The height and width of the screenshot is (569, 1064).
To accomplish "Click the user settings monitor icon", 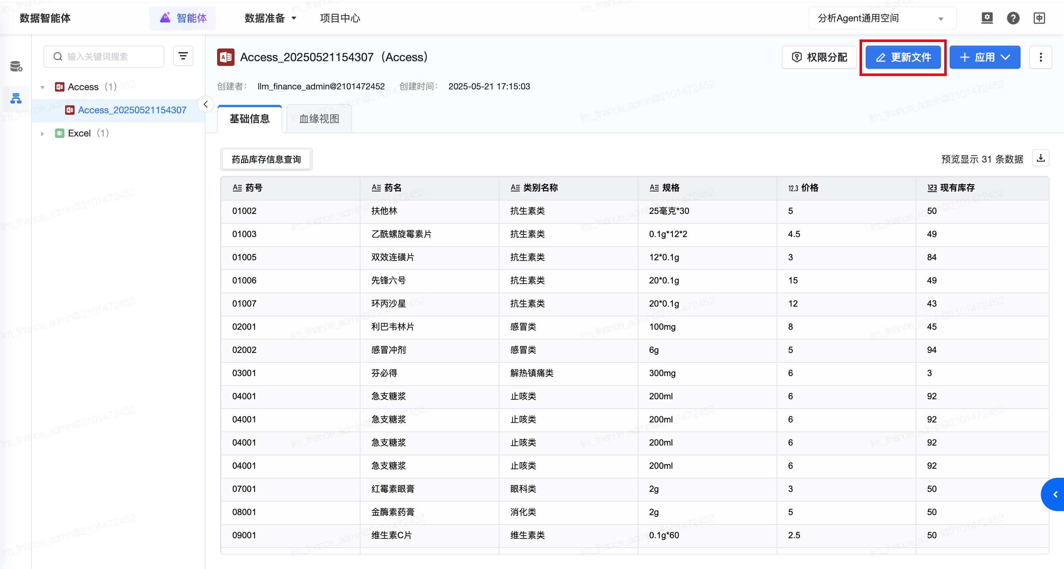I will click(987, 18).
